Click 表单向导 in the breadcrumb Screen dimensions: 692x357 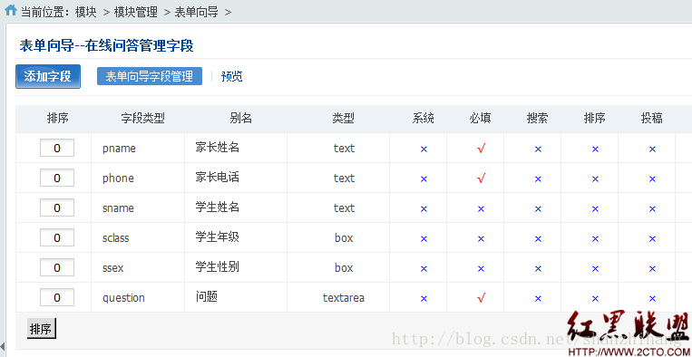[197, 12]
